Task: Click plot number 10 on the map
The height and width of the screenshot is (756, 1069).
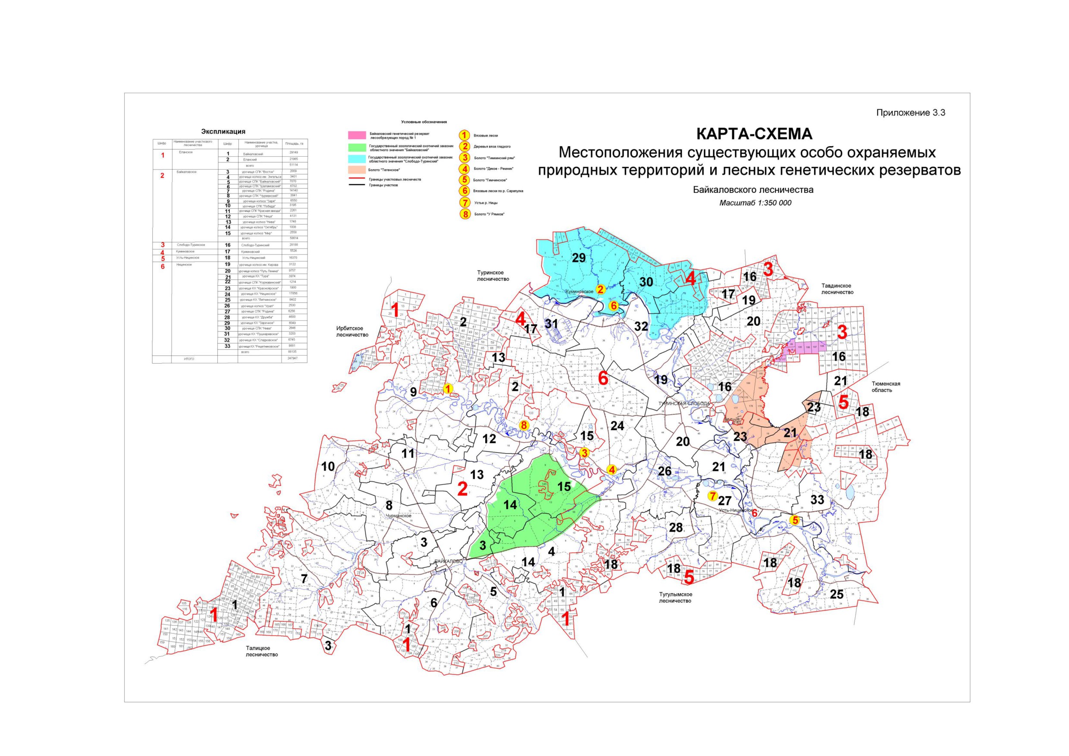Action: pyautogui.click(x=328, y=466)
